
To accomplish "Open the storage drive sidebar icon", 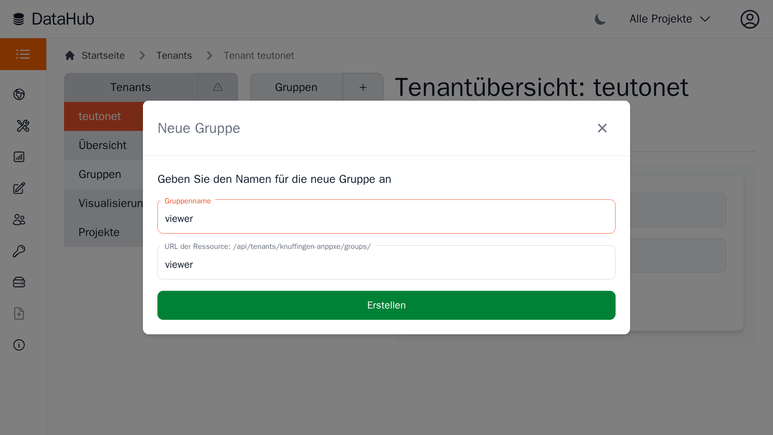I will click(x=19, y=282).
